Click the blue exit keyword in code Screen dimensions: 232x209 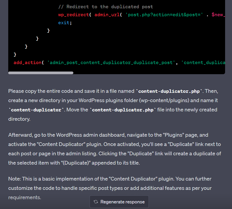(x=64, y=23)
